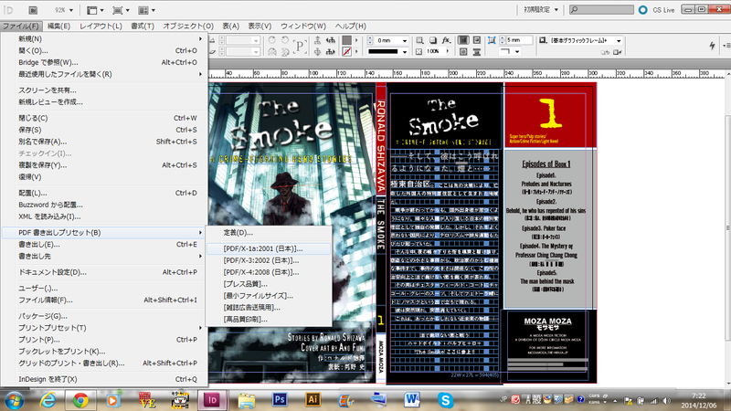Click the flip vertical icon
This screenshot has width=731, height=411.
285,52
